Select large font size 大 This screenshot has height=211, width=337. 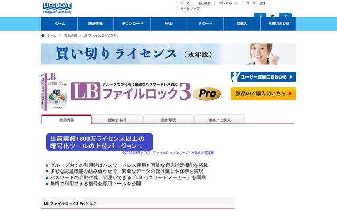pos(285,16)
